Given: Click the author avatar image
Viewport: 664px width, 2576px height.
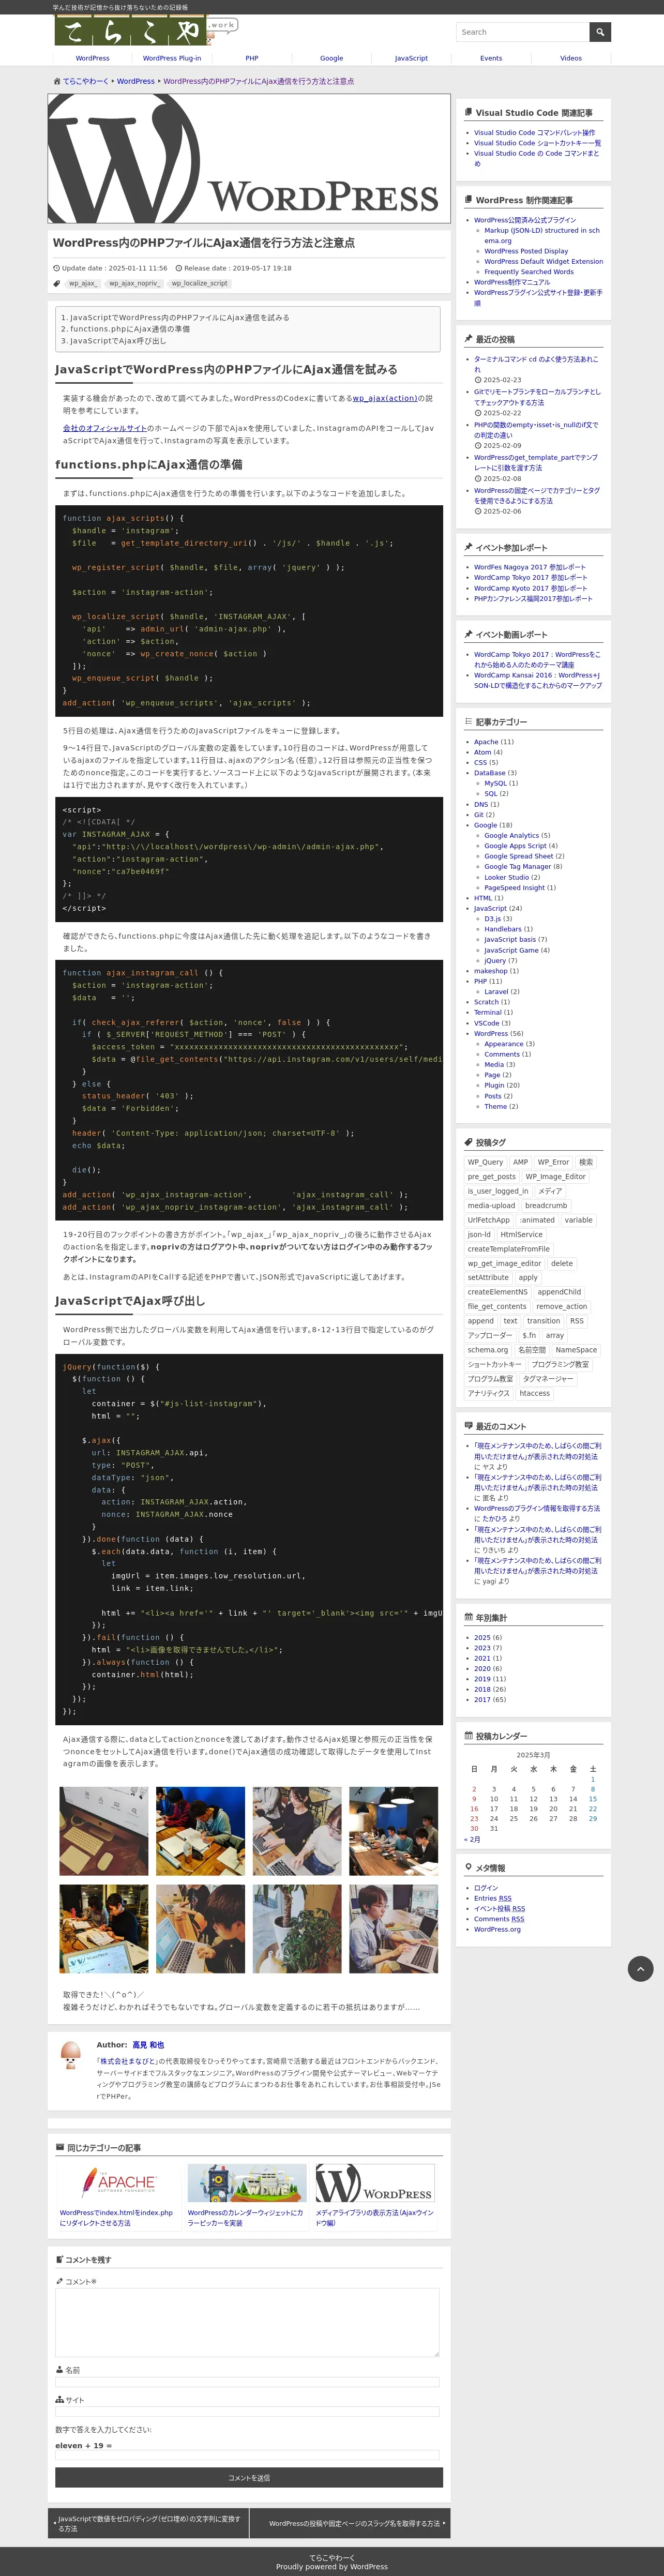Looking at the screenshot, I should pyautogui.click(x=71, y=2054).
